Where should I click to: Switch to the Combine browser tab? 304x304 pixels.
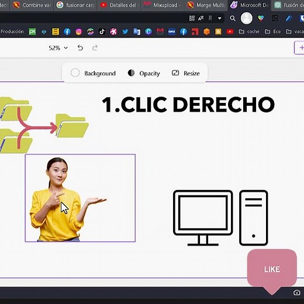[32, 5]
